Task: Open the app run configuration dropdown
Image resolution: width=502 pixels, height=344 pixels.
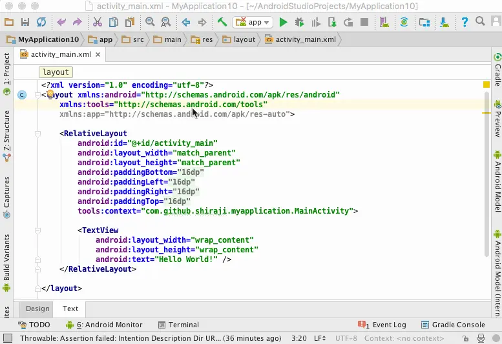Action: tap(253, 22)
